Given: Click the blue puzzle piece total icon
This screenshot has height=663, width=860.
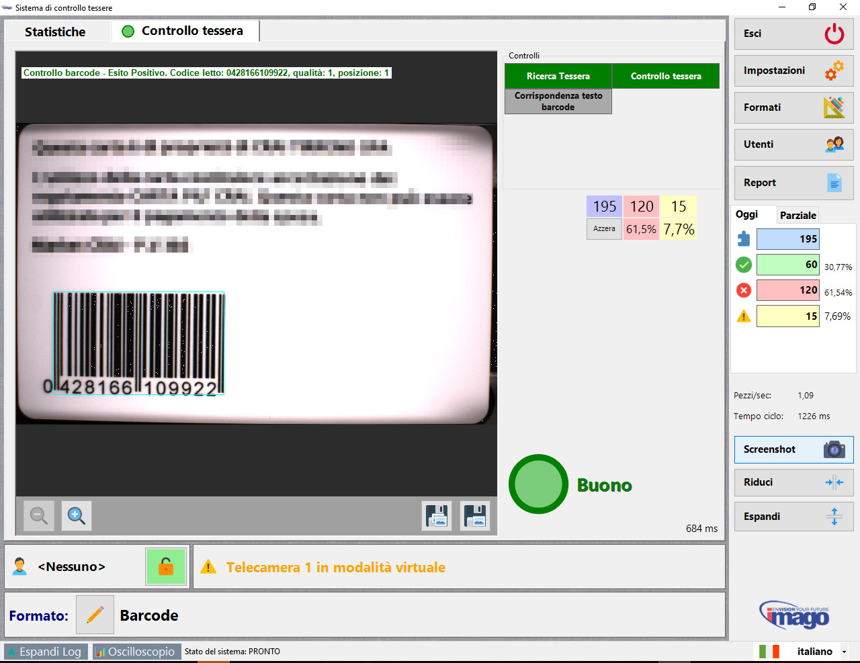Looking at the screenshot, I should click(744, 239).
